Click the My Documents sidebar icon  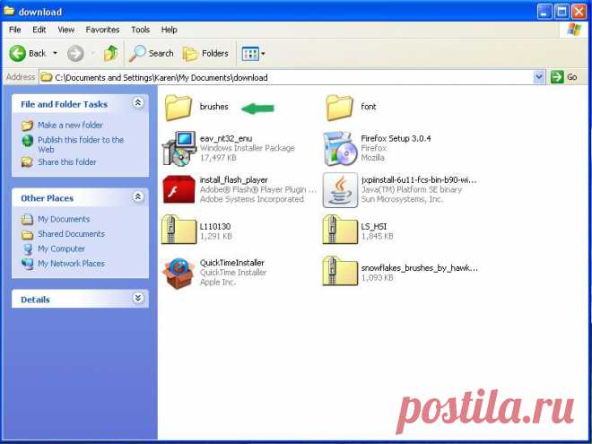point(27,219)
